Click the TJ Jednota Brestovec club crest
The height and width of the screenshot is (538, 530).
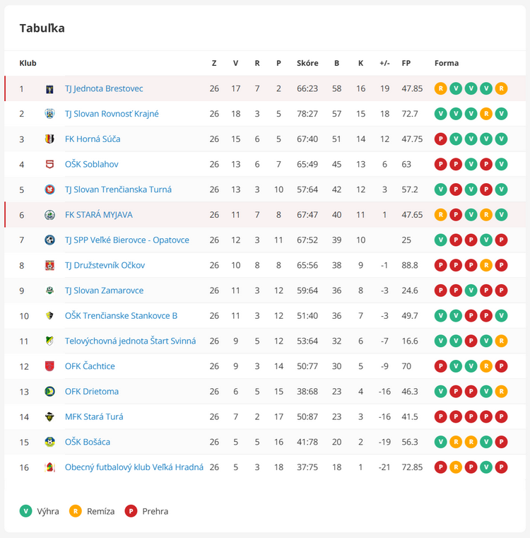coord(49,89)
